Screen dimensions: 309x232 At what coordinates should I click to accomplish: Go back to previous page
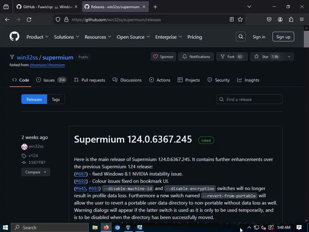click(x=7, y=20)
